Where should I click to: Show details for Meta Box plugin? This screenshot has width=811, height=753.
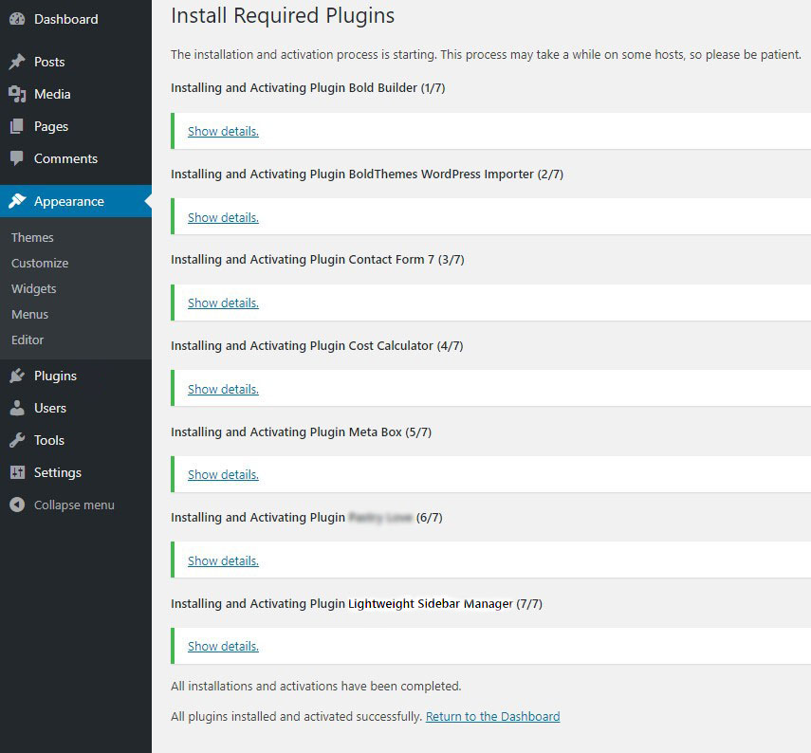click(x=223, y=475)
